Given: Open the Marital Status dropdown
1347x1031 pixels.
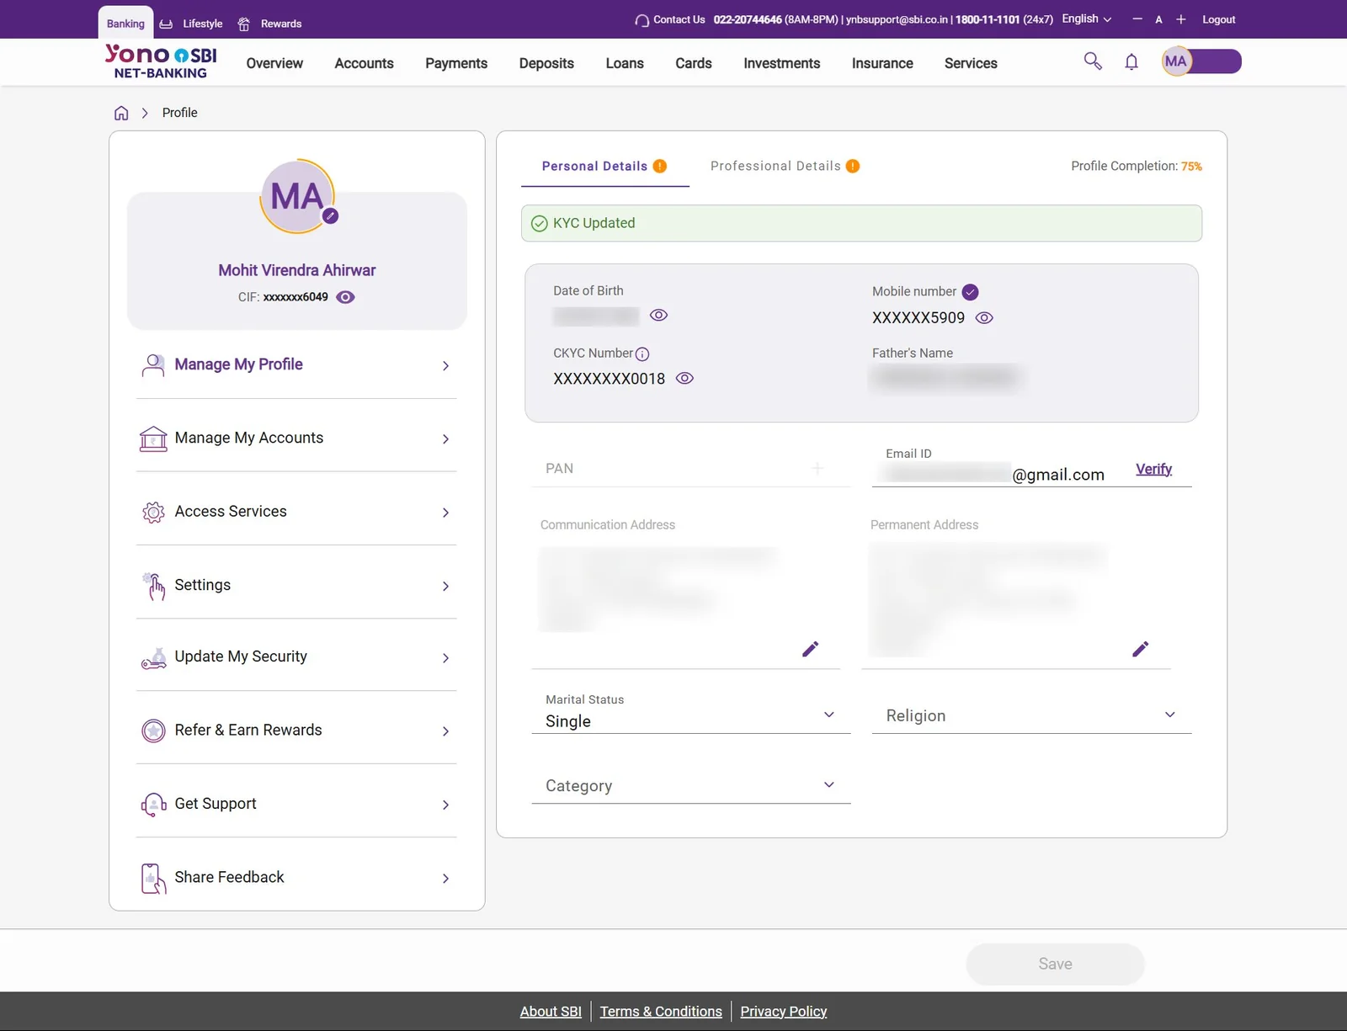Looking at the screenshot, I should (x=691, y=715).
